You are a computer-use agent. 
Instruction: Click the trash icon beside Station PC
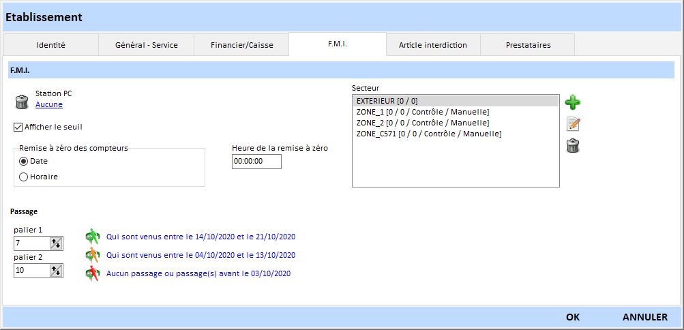22,102
